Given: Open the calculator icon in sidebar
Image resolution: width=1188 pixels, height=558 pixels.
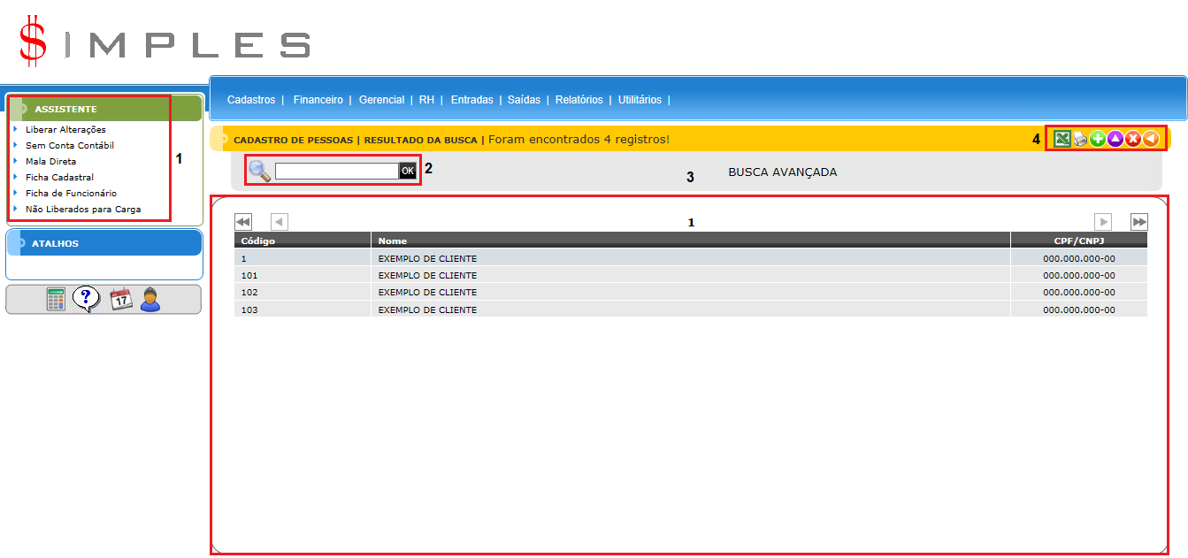Looking at the screenshot, I should 57,300.
